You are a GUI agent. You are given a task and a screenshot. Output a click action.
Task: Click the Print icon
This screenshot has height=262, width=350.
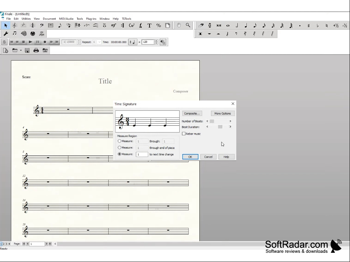coord(36,50)
